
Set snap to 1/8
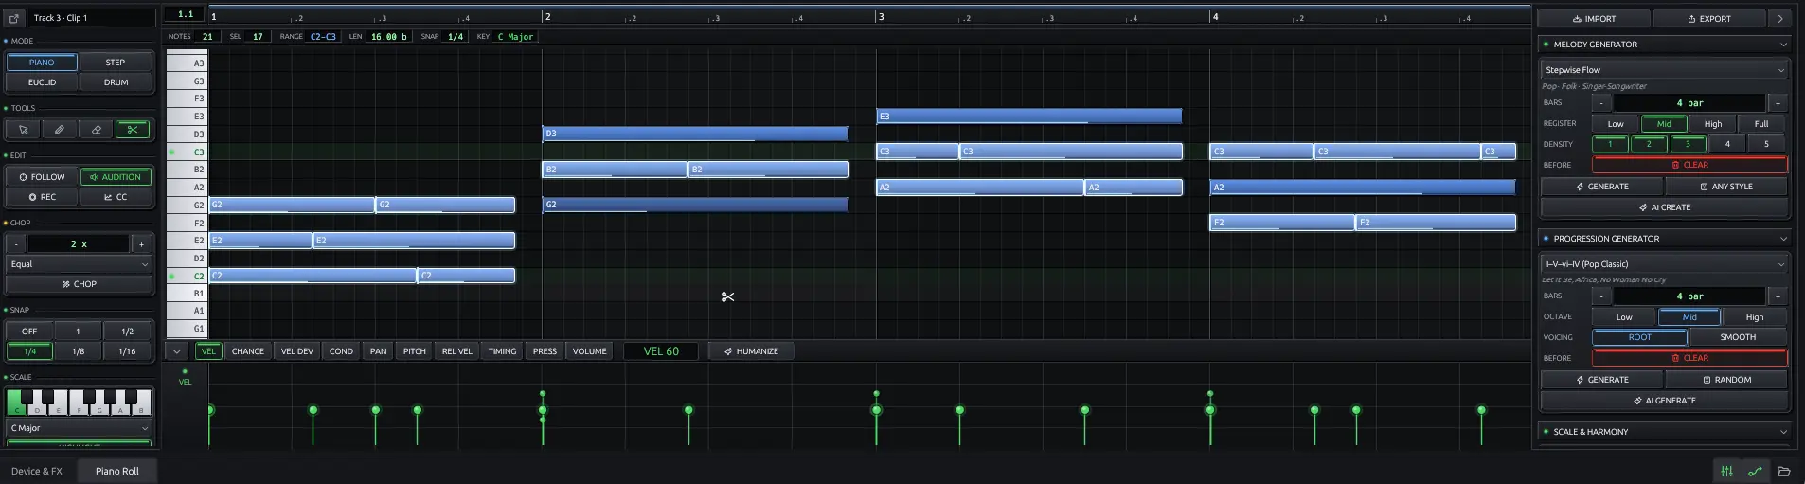[x=78, y=351]
